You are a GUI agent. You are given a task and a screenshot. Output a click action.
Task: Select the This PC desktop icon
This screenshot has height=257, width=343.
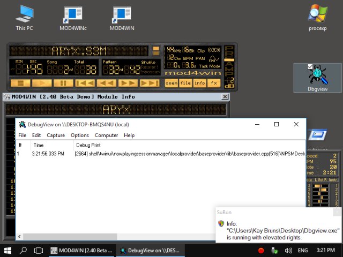(24, 18)
